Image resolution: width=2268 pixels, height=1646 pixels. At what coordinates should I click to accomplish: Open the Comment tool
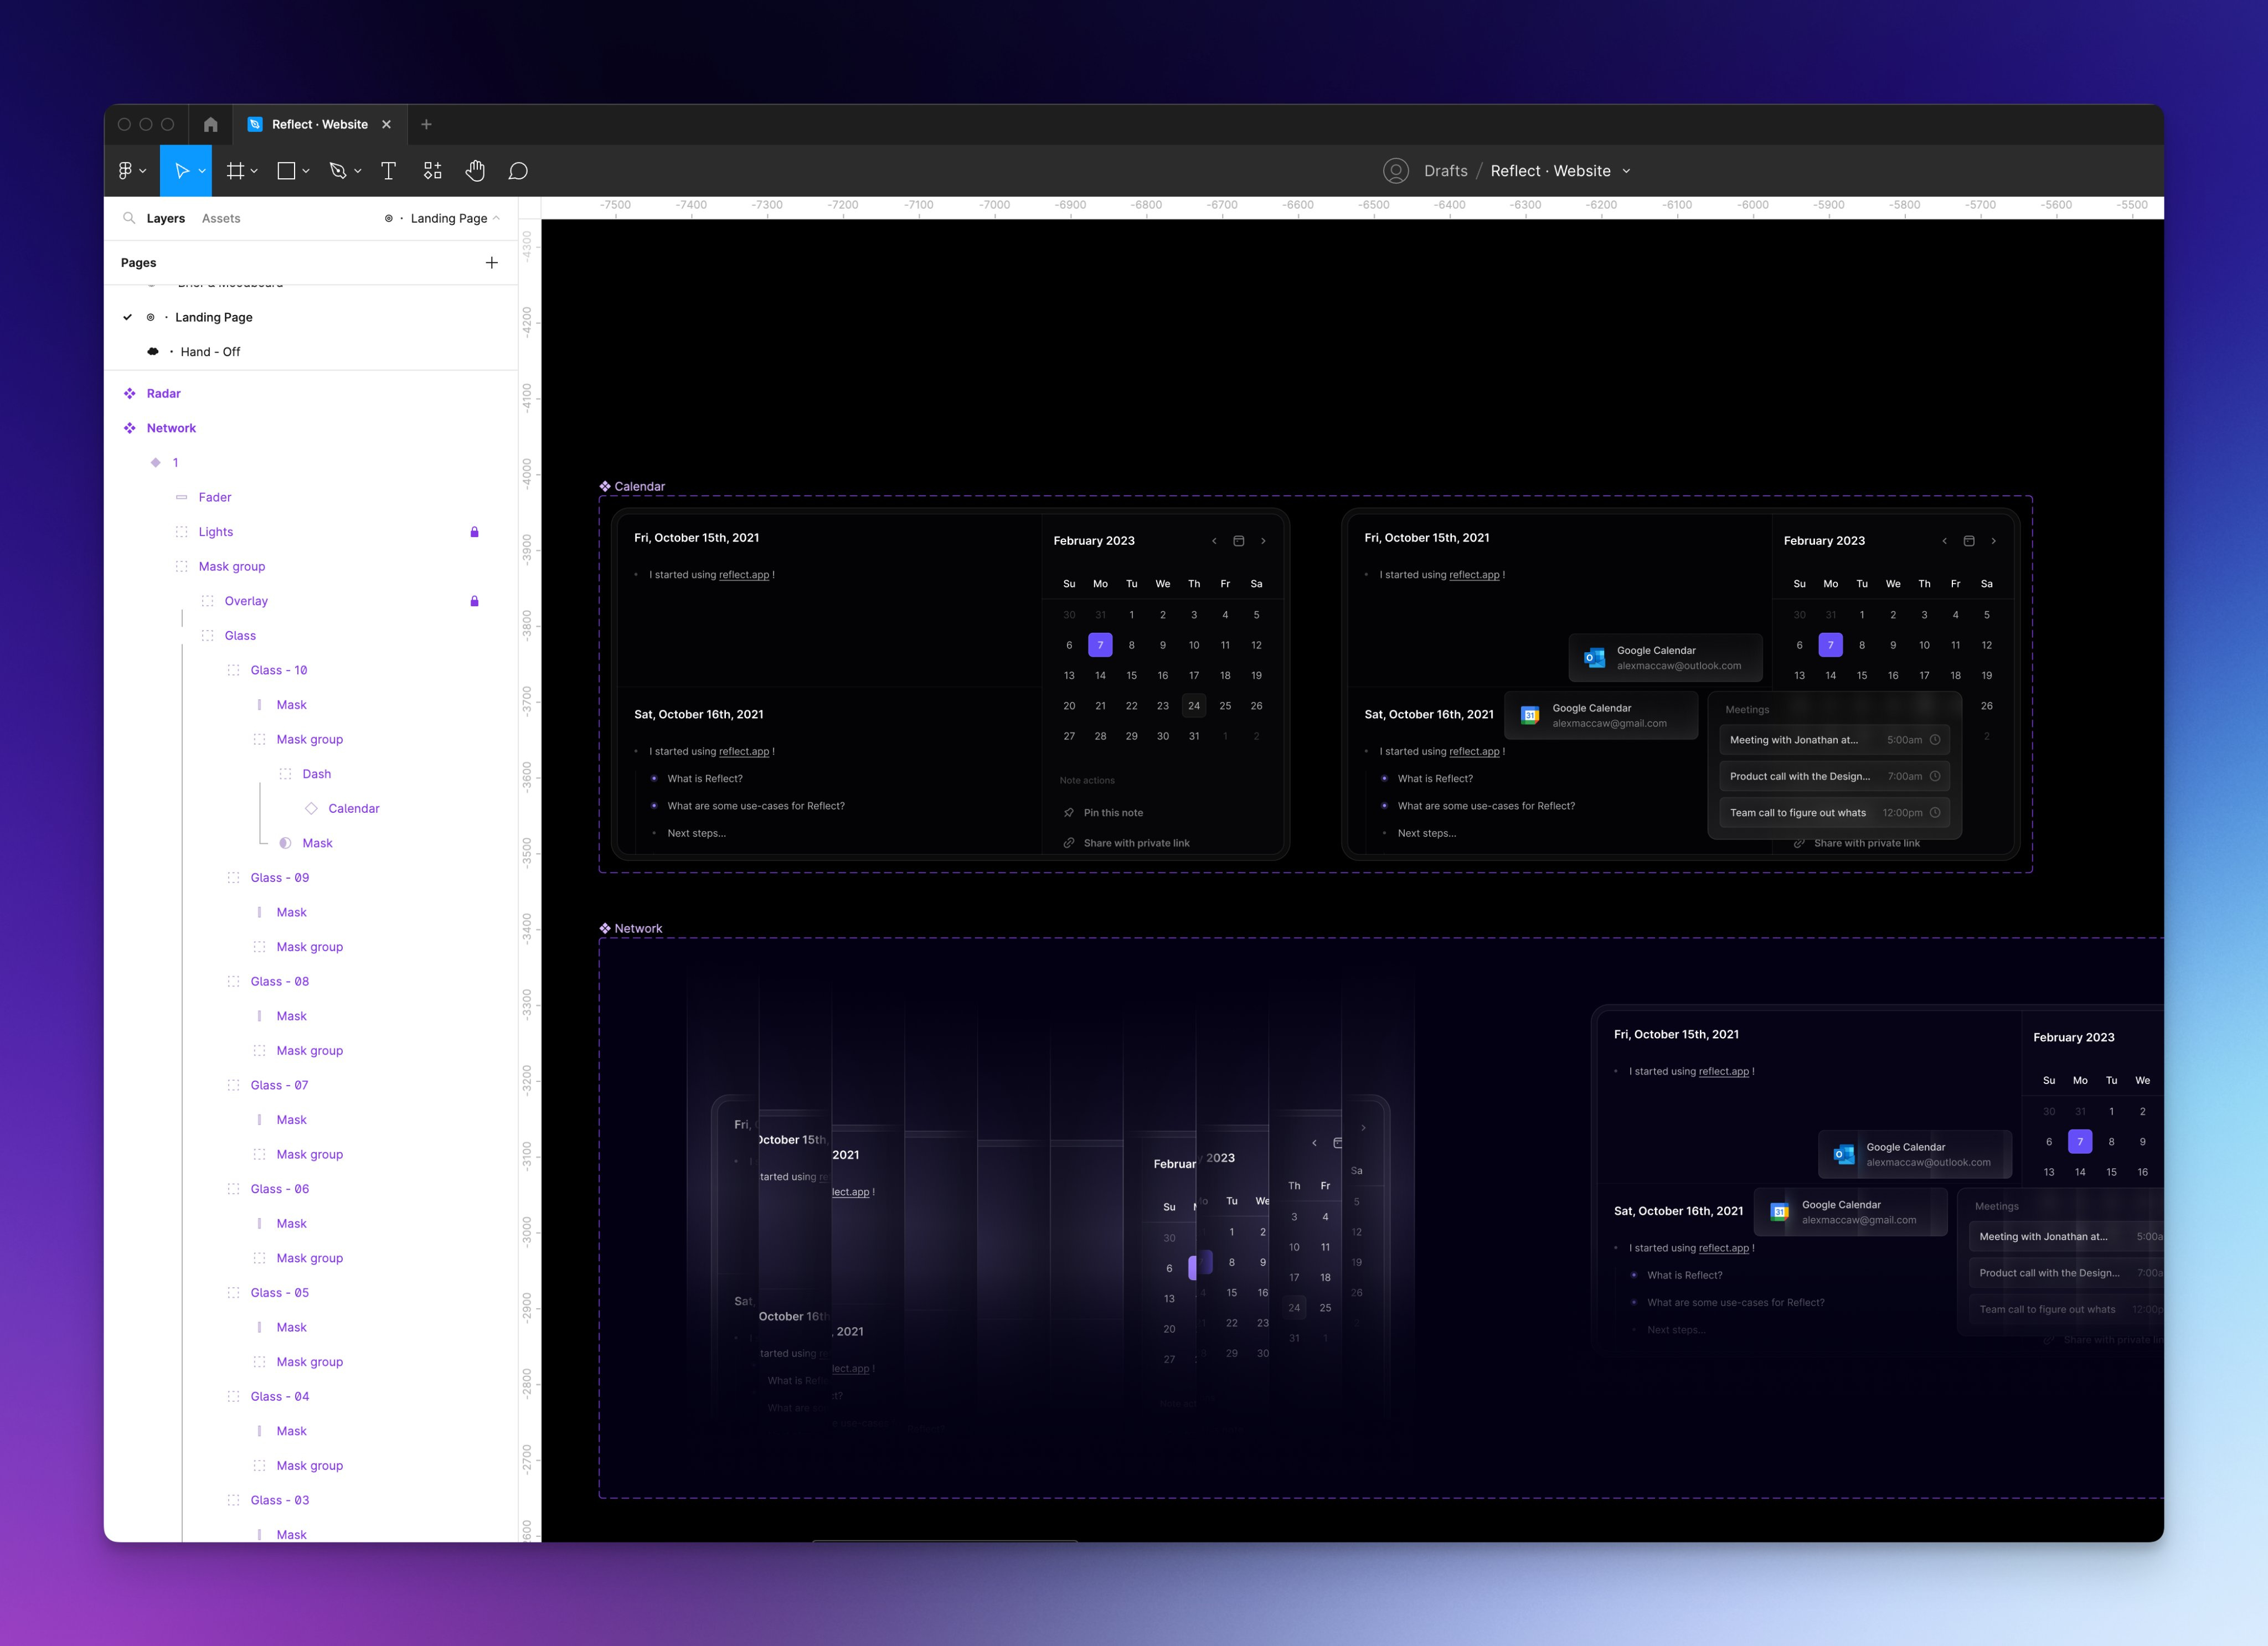(519, 170)
